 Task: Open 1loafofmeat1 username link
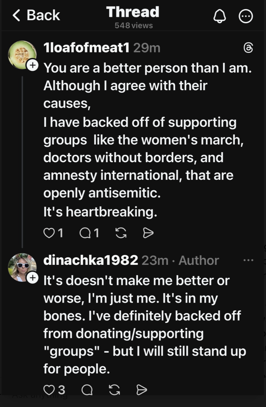pyautogui.click(x=86, y=48)
